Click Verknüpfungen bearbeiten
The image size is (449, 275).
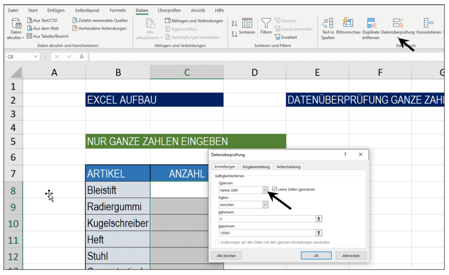coord(192,37)
